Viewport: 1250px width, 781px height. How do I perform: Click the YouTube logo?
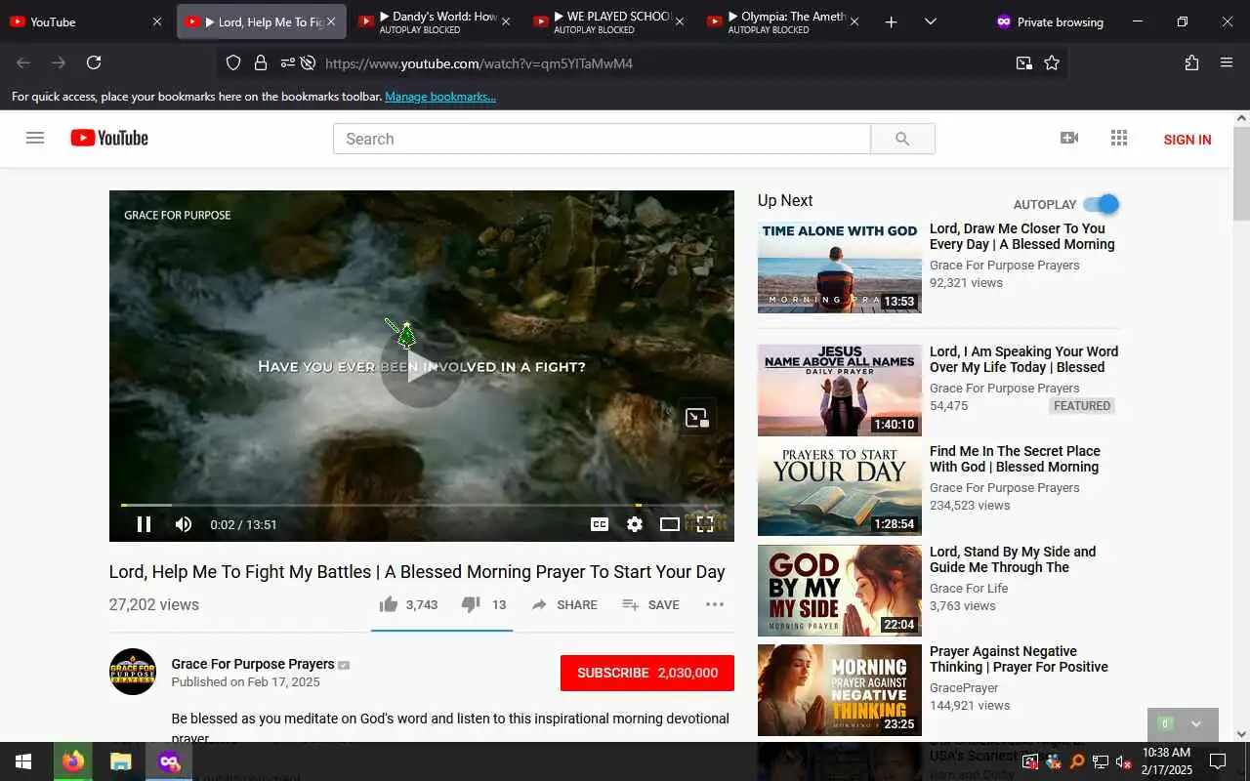[109, 138]
